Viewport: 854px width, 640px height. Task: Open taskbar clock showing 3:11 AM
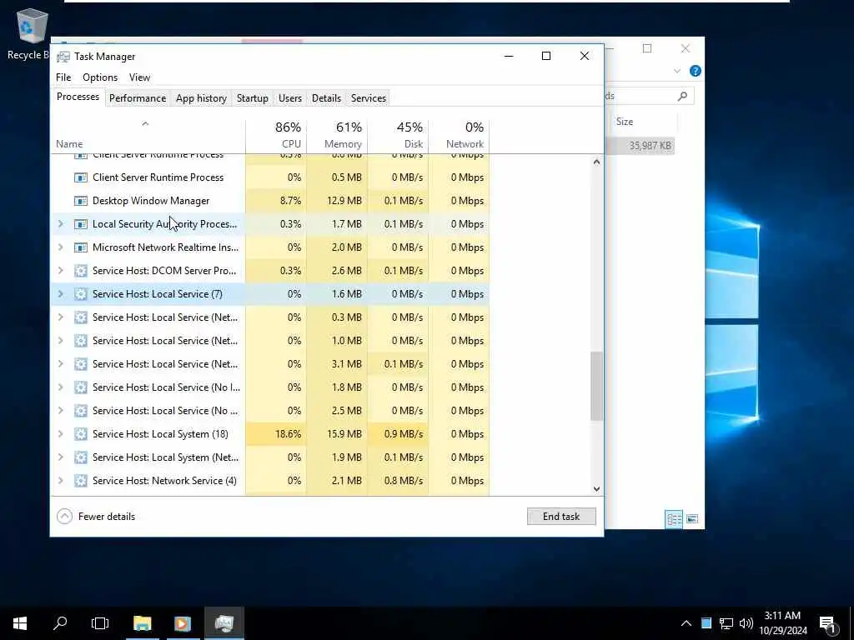coord(782,623)
